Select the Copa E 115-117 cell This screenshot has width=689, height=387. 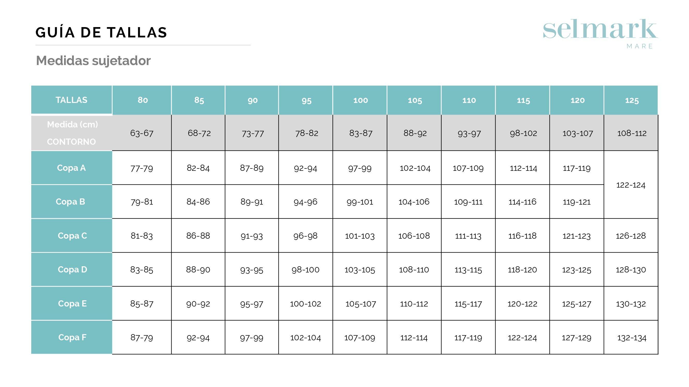[x=468, y=304]
